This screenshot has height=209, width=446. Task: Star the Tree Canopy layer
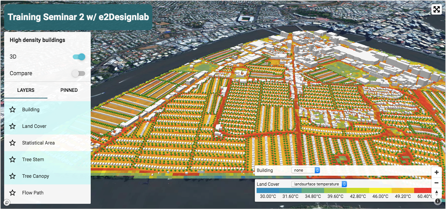[12, 176]
